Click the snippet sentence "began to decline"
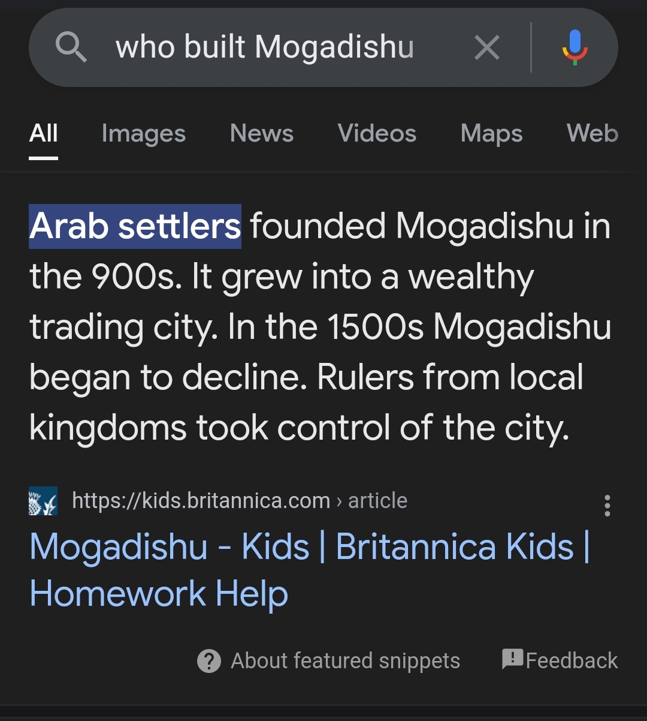 (x=168, y=377)
